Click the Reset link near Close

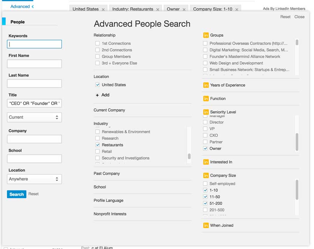[x=285, y=17]
